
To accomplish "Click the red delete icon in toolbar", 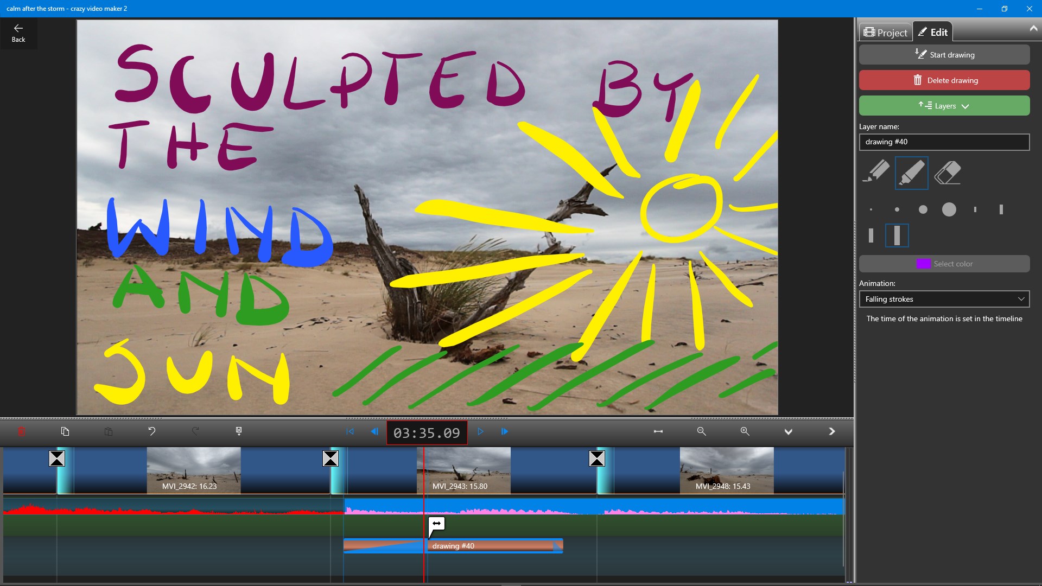I will pyautogui.click(x=22, y=431).
